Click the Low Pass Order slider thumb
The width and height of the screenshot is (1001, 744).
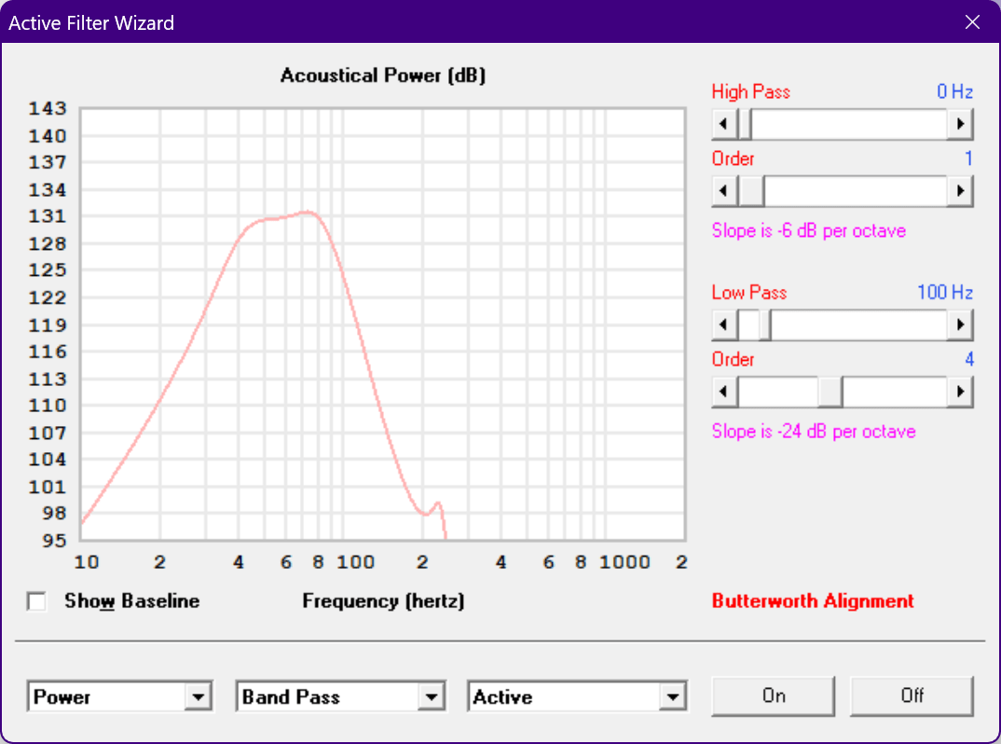point(830,392)
